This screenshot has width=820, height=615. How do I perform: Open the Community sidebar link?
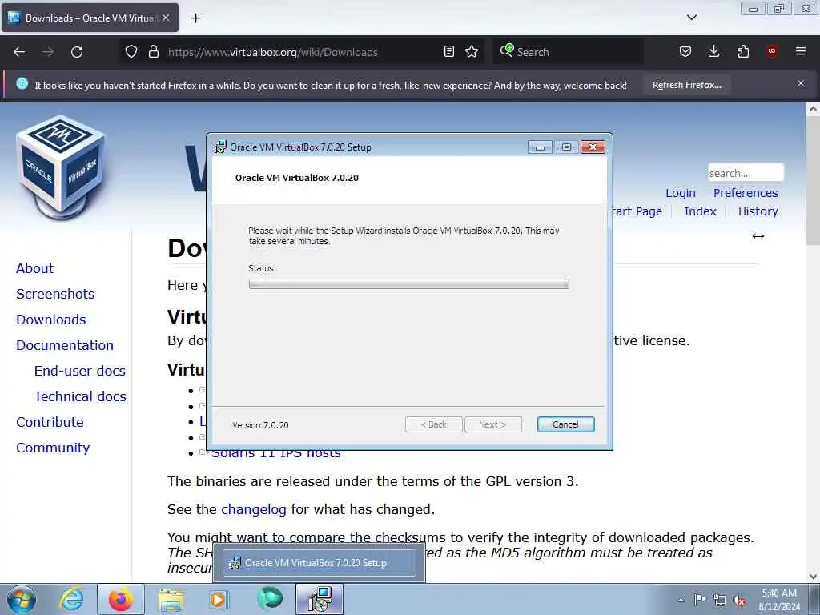(x=53, y=448)
